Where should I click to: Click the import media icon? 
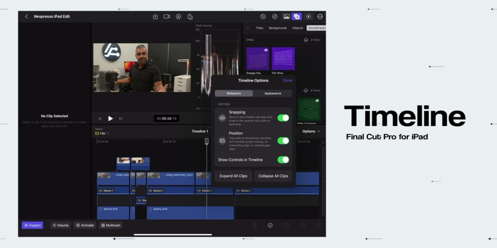[x=155, y=16]
